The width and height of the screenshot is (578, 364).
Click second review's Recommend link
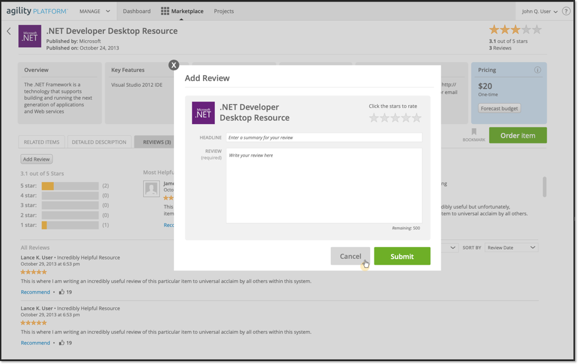pos(35,343)
